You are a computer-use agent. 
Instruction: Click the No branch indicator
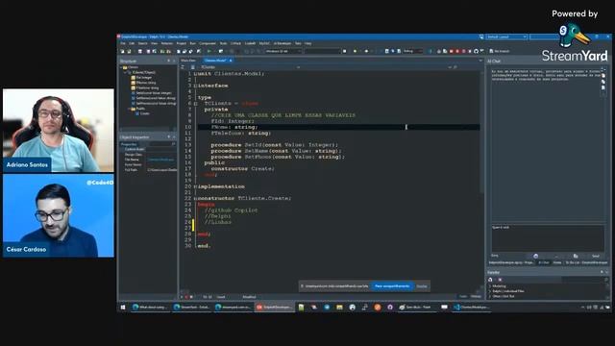pos(500,51)
